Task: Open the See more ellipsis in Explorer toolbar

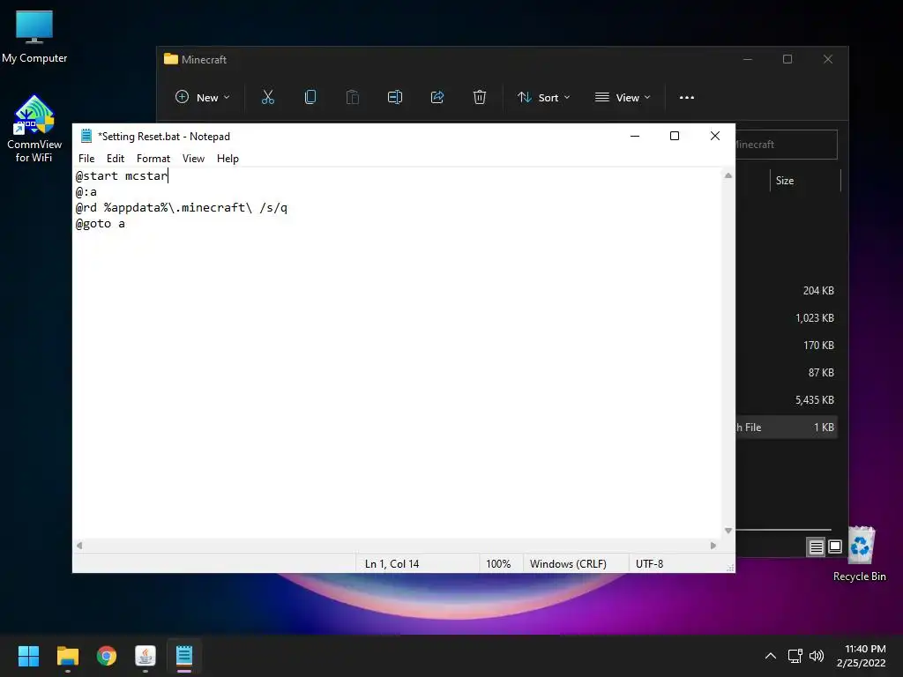Action: [686, 97]
